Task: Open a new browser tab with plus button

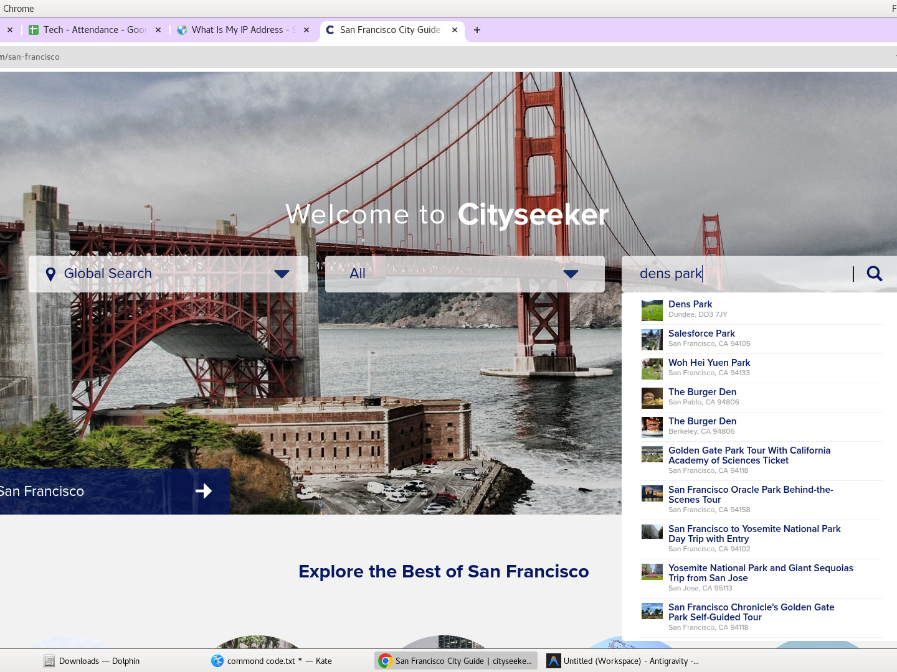Action: click(477, 30)
